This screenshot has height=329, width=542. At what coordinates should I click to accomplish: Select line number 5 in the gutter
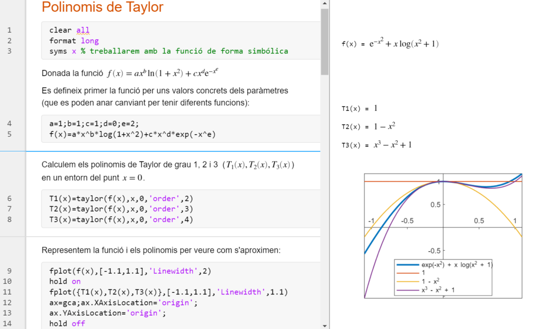point(9,134)
